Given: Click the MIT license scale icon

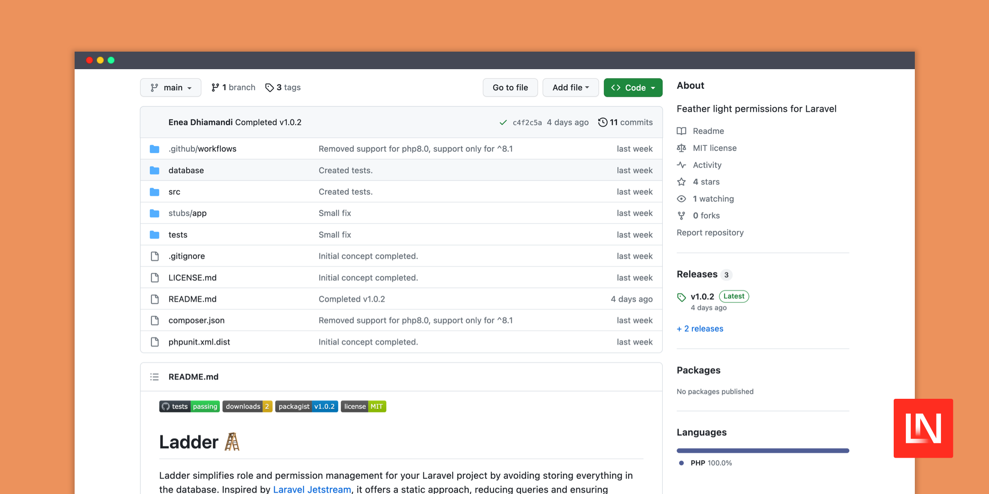Looking at the screenshot, I should pos(682,148).
